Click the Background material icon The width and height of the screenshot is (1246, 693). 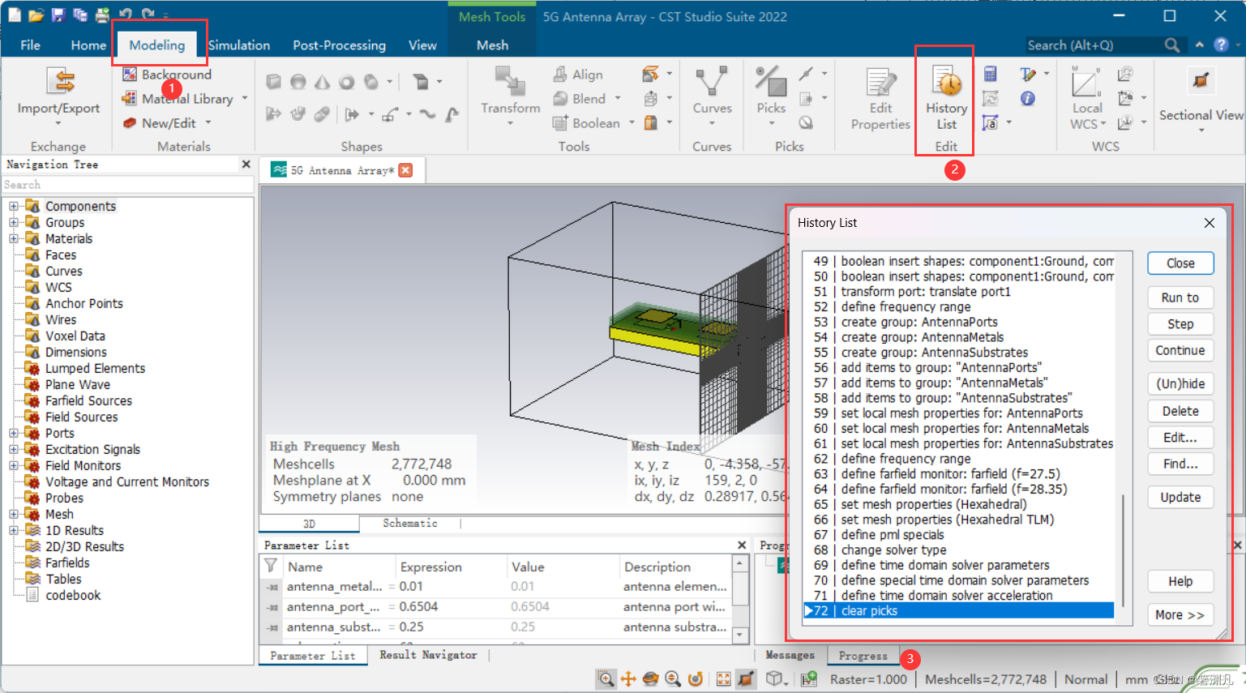pos(129,75)
